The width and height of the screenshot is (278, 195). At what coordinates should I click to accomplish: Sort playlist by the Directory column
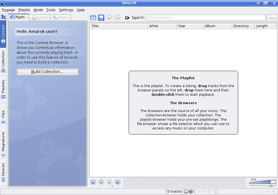pyautogui.click(x=243, y=26)
